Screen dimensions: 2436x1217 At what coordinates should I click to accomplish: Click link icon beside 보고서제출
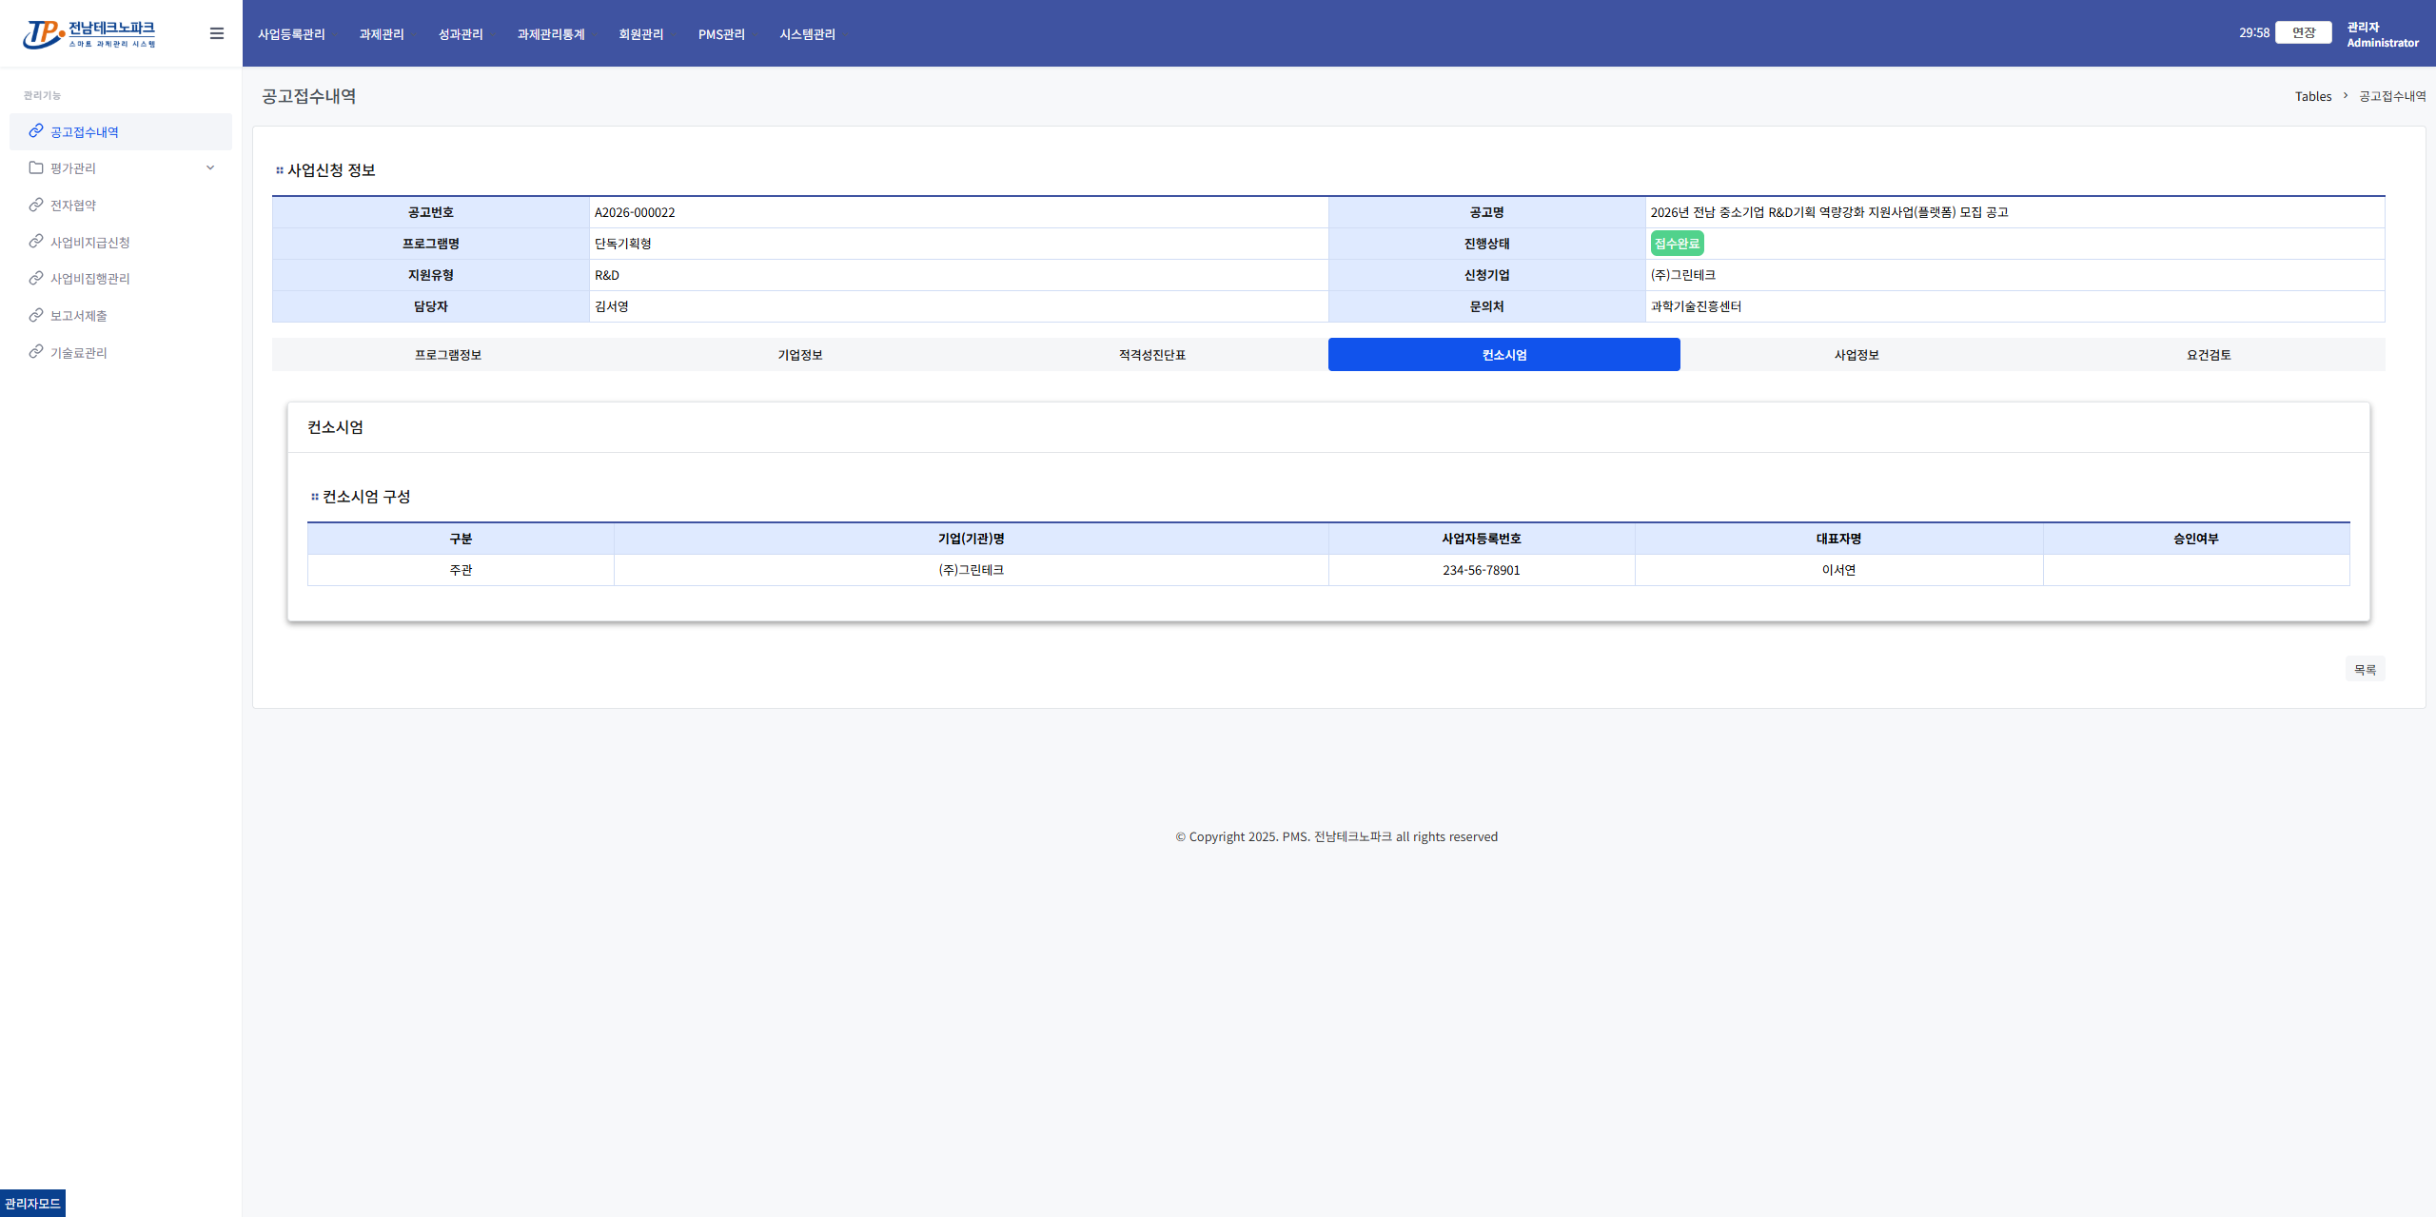click(36, 315)
